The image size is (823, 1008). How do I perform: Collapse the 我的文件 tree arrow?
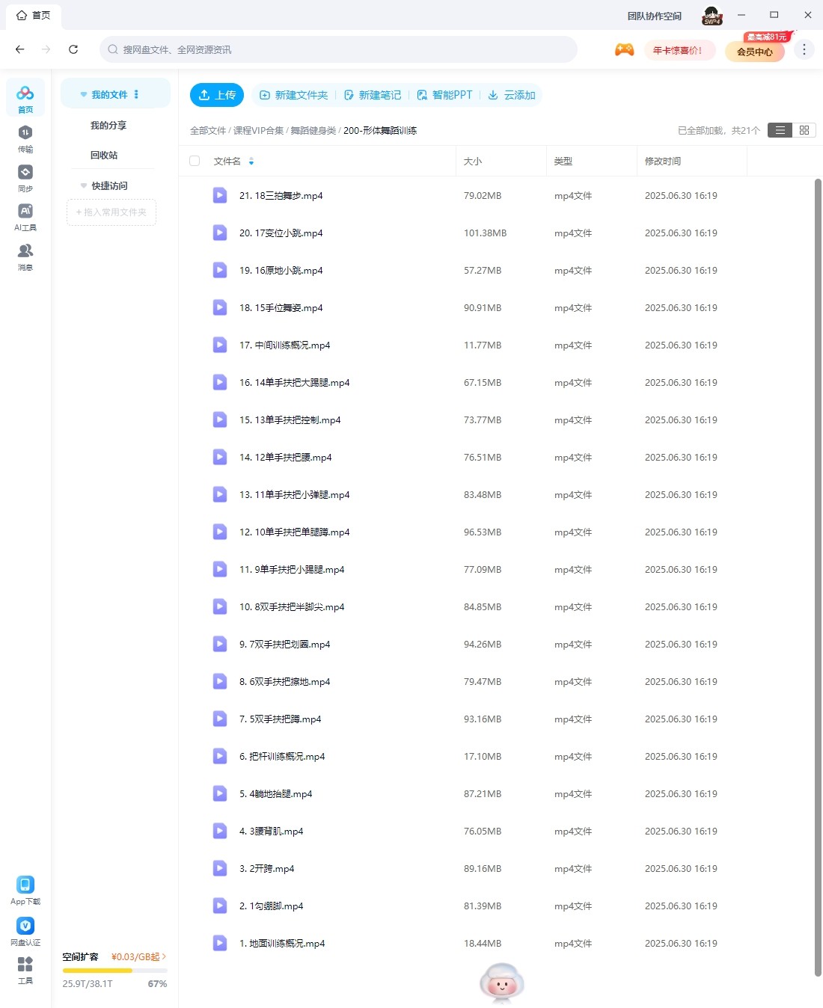[84, 95]
